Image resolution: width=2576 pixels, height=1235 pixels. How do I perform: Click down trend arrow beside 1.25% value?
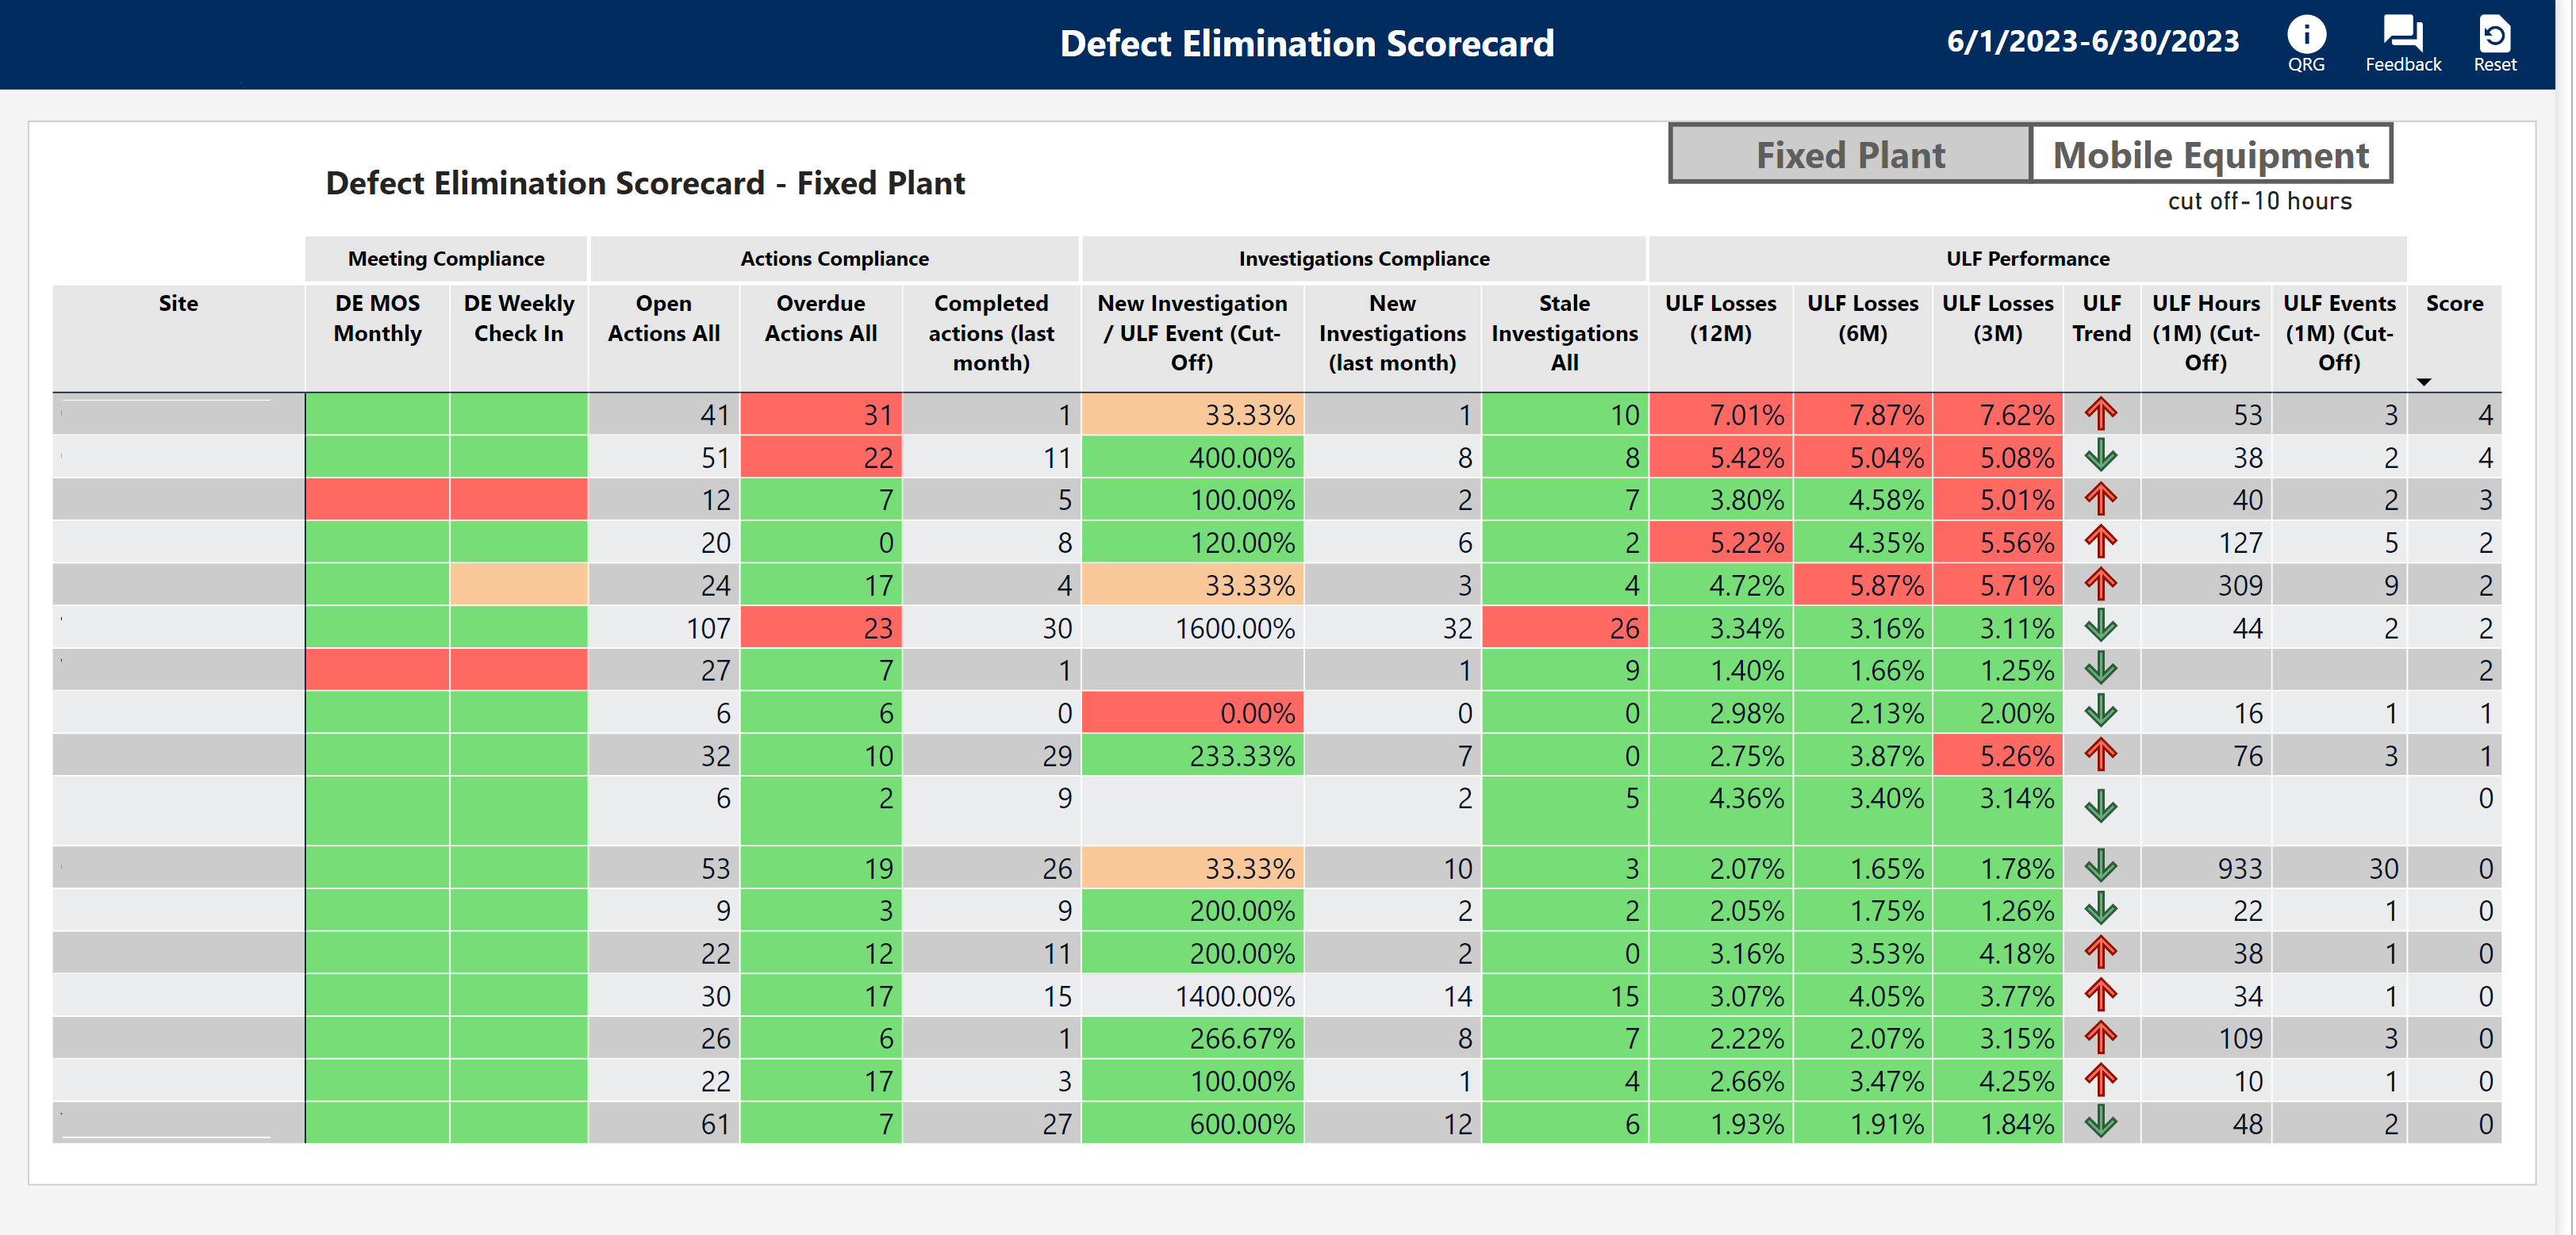[x=2100, y=669]
